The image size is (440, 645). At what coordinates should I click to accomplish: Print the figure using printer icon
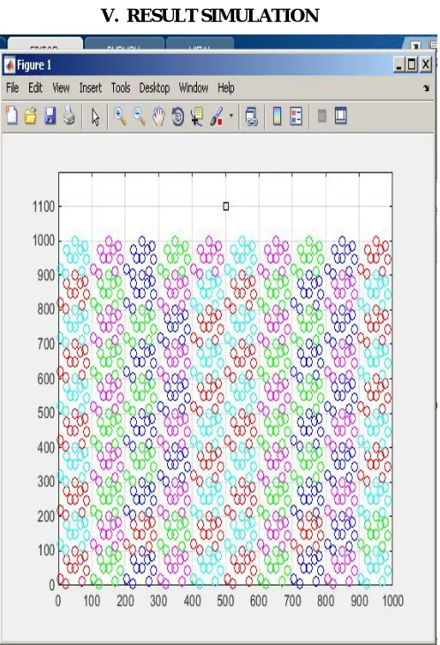(x=69, y=116)
